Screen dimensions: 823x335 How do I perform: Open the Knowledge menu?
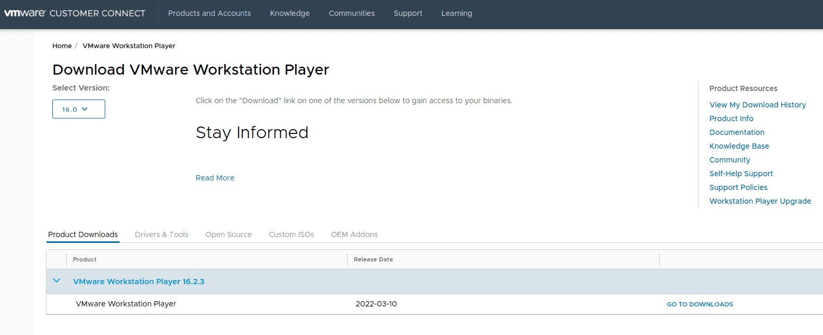[x=290, y=13]
